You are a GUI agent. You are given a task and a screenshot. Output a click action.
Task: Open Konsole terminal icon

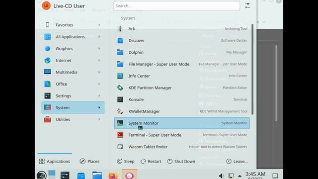[120, 99]
